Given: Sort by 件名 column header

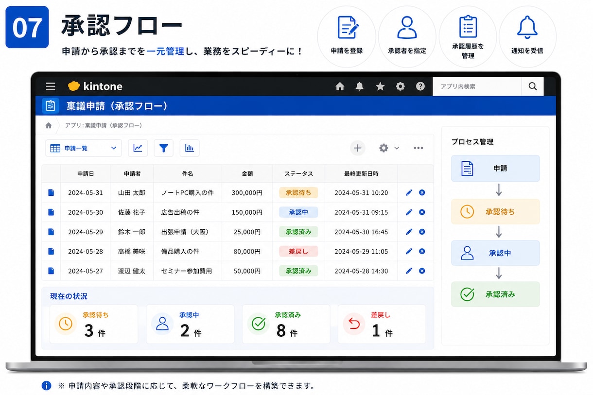Looking at the screenshot, I should tap(188, 173).
